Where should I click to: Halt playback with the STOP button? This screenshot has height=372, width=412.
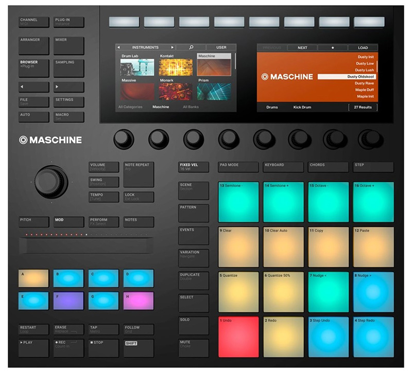(x=104, y=348)
